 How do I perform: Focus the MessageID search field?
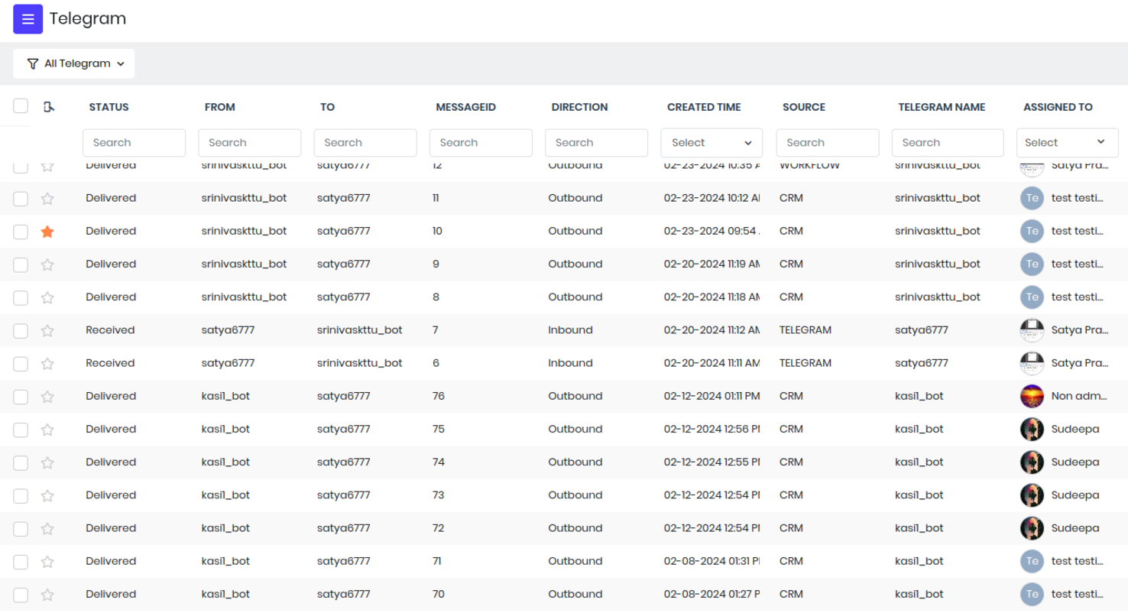(481, 143)
